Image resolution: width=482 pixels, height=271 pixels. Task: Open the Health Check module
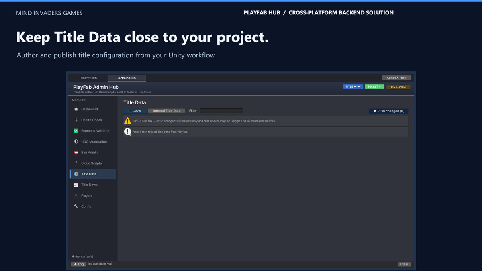93,120
